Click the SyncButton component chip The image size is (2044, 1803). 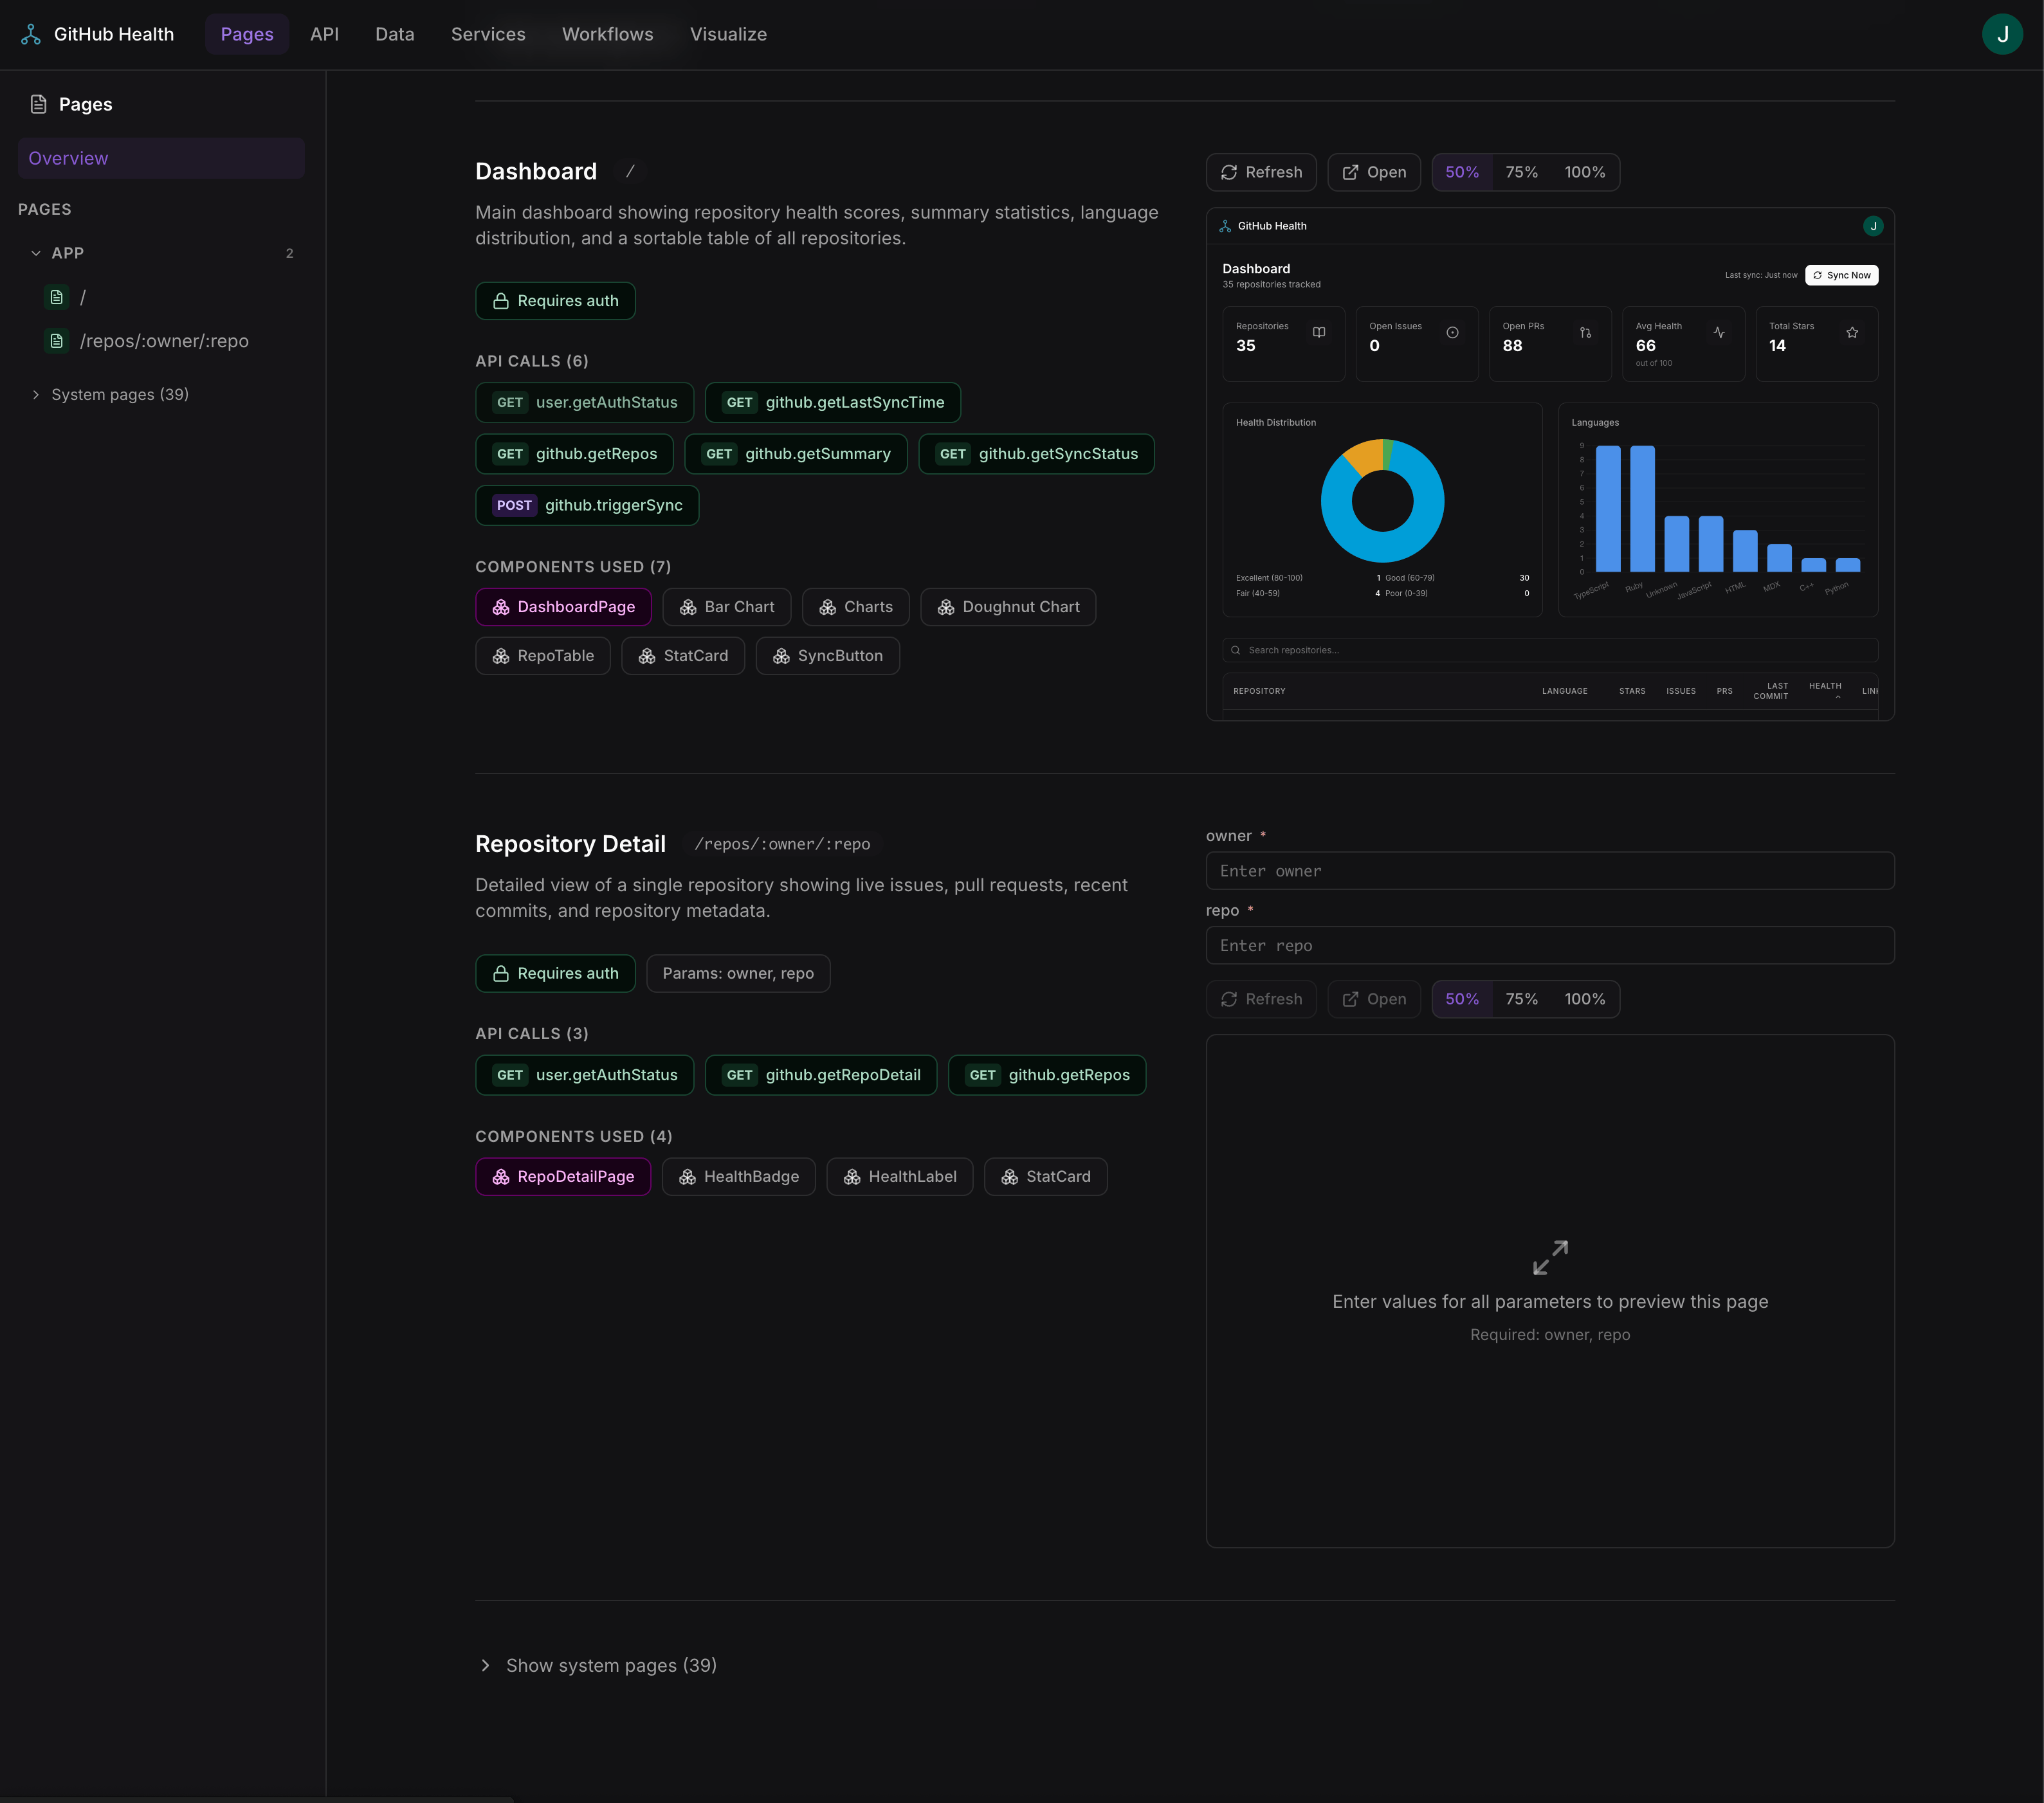(827, 656)
